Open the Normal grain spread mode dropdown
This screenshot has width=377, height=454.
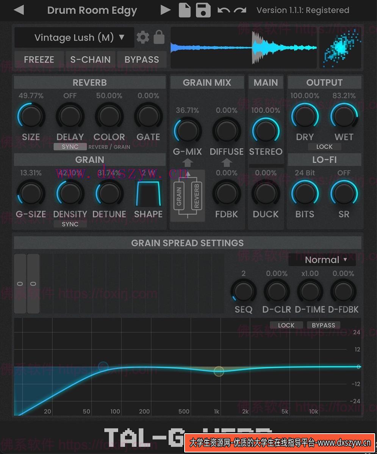(322, 260)
